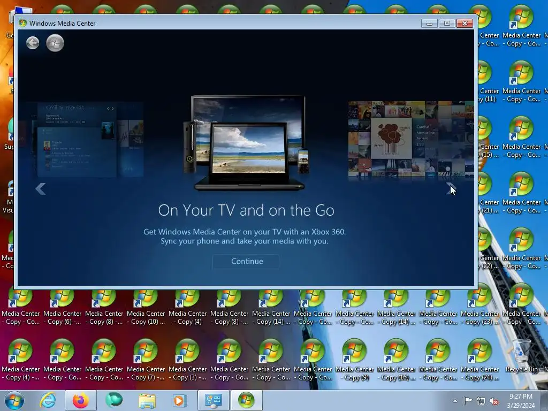Click the TV, laptop and Xbox devices image
The height and width of the screenshot is (411, 548).
pos(246,142)
